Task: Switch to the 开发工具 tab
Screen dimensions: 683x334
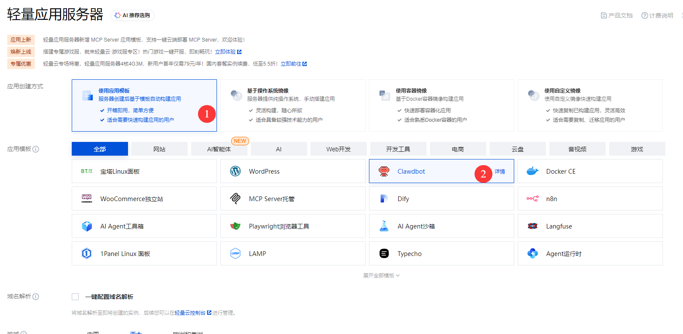Action: coord(398,149)
